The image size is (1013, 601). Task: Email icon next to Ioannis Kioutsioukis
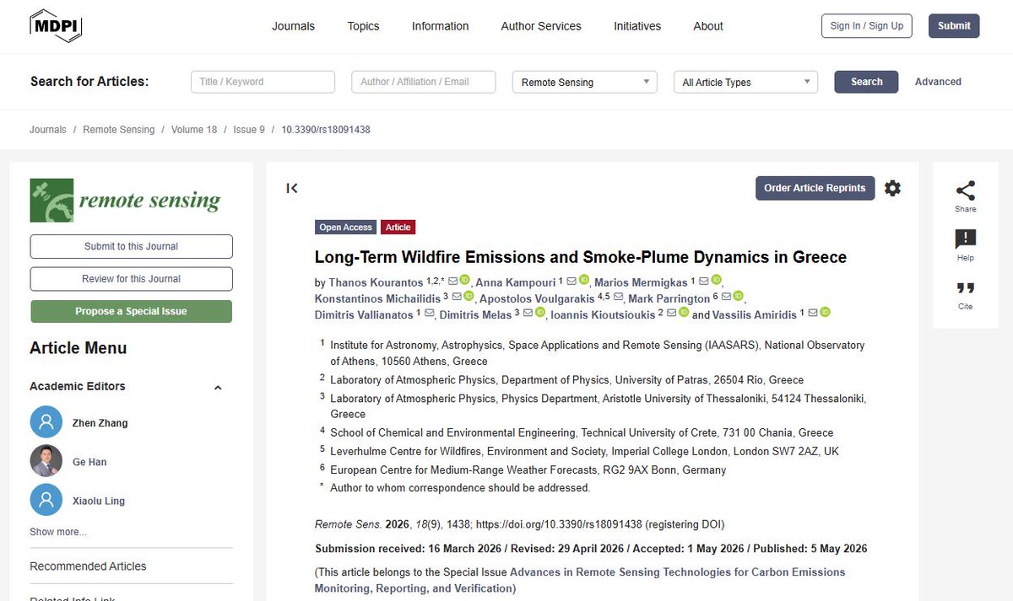tap(672, 313)
